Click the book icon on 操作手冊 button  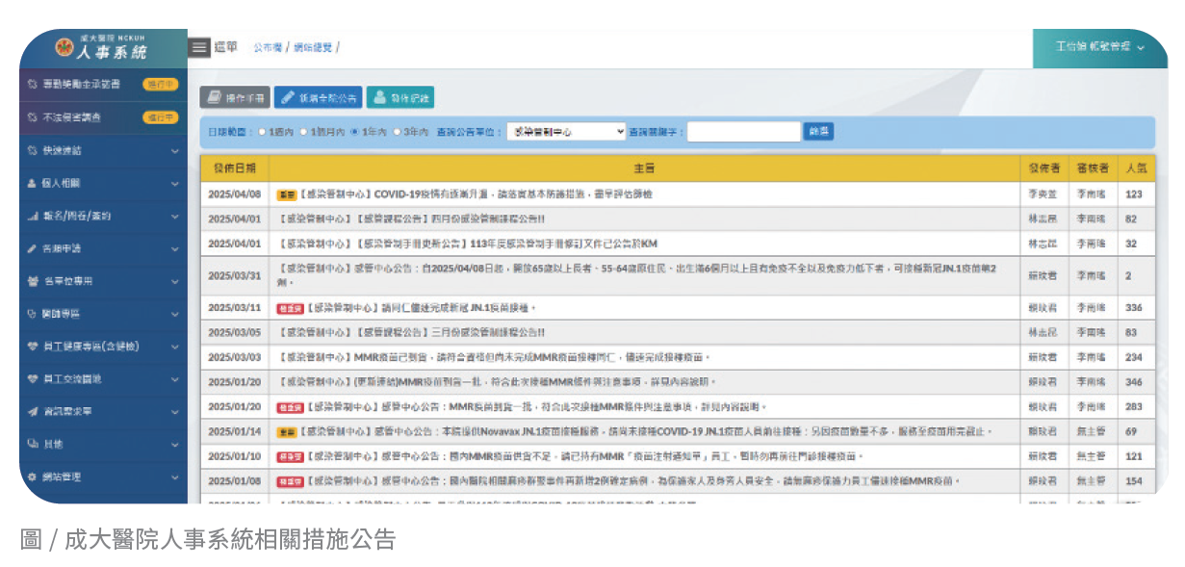(214, 97)
